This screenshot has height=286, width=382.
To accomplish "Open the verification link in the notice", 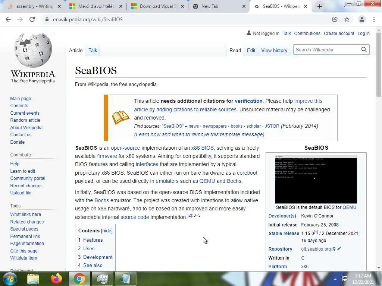I will tap(248, 101).
